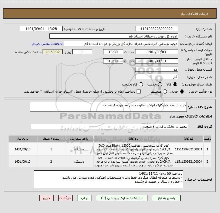Click the تاریخ نیاز column header

click(x=23, y=139)
